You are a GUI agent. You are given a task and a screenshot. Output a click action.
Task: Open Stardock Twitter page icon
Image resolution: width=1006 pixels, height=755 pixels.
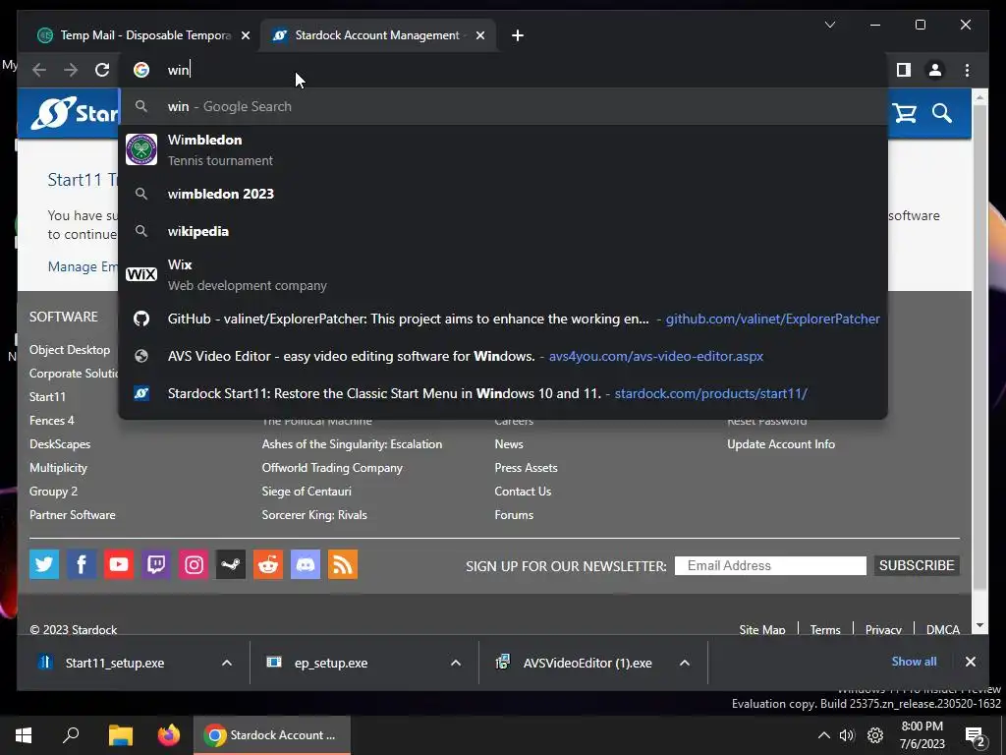pyautogui.click(x=44, y=564)
